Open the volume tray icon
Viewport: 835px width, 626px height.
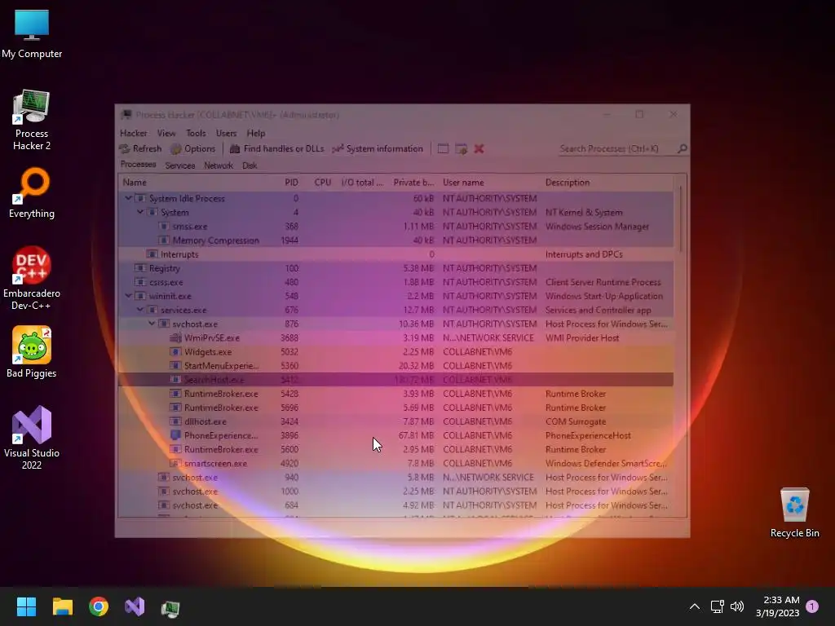737,606
